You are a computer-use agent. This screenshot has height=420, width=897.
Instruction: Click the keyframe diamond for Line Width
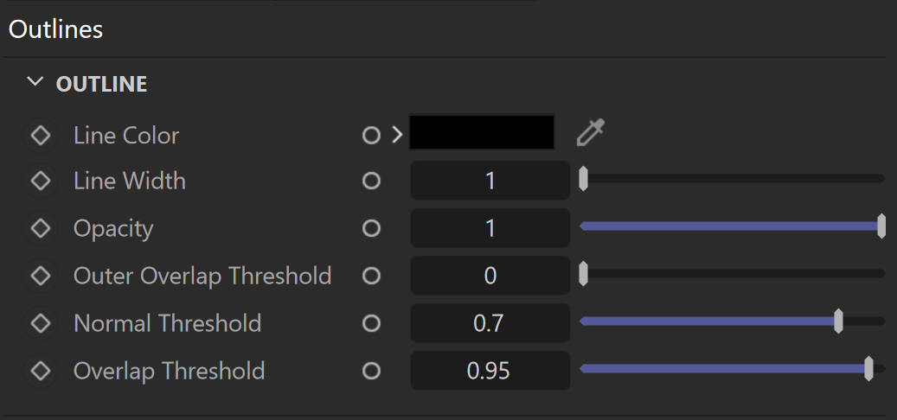coord(41,181)
